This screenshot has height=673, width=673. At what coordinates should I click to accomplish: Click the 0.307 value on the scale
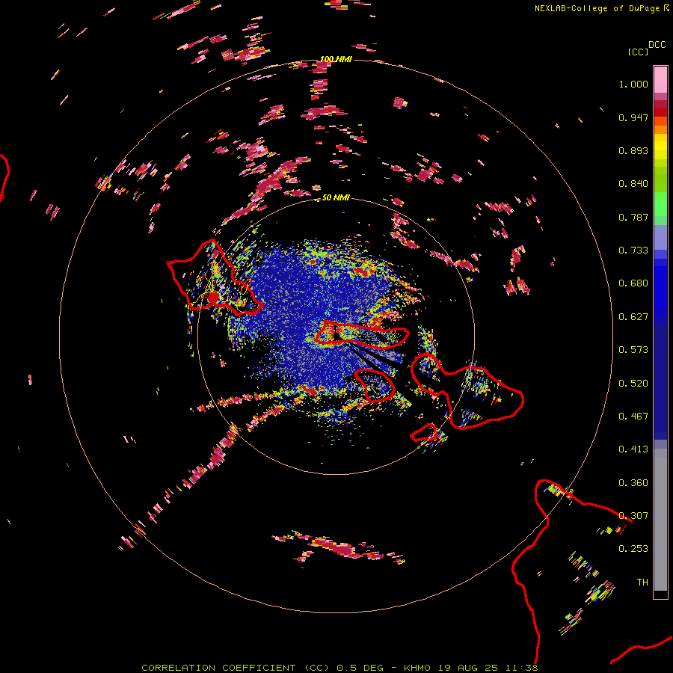tap(633, 516)
